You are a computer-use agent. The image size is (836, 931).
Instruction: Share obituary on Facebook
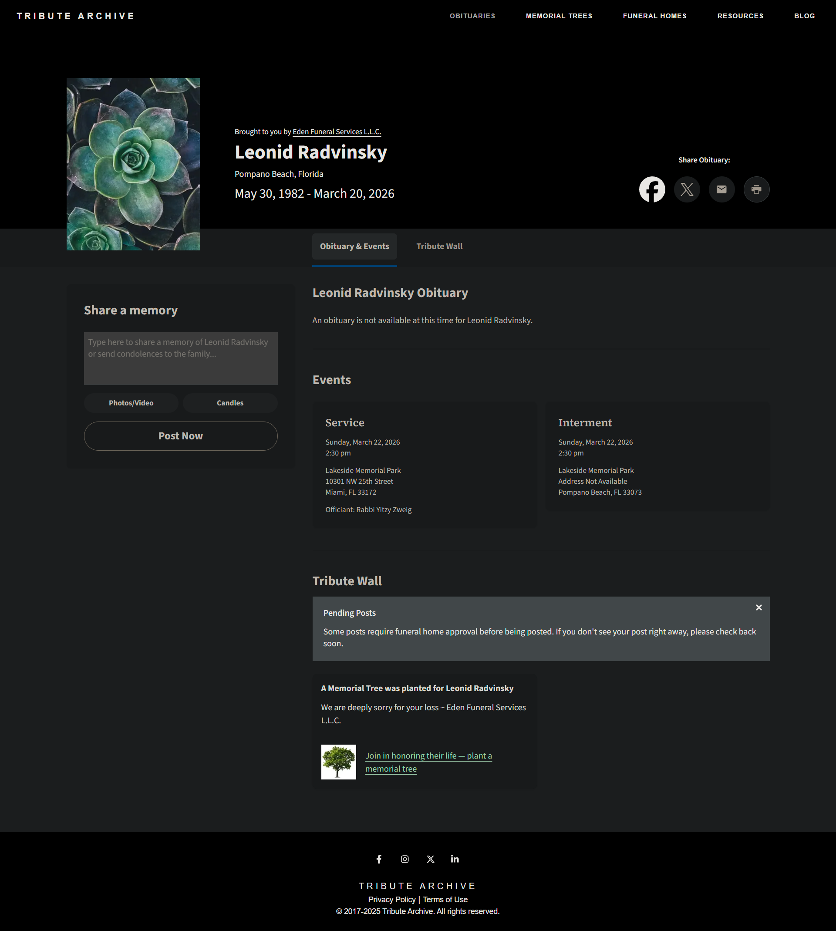point(652,189)
